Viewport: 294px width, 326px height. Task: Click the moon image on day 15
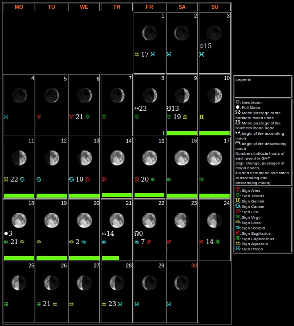(x=149, y=158)
